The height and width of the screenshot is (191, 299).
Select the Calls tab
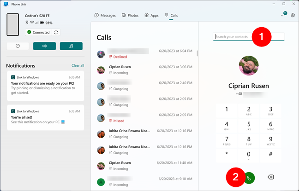pyautogui.click(x=171, y=15)
